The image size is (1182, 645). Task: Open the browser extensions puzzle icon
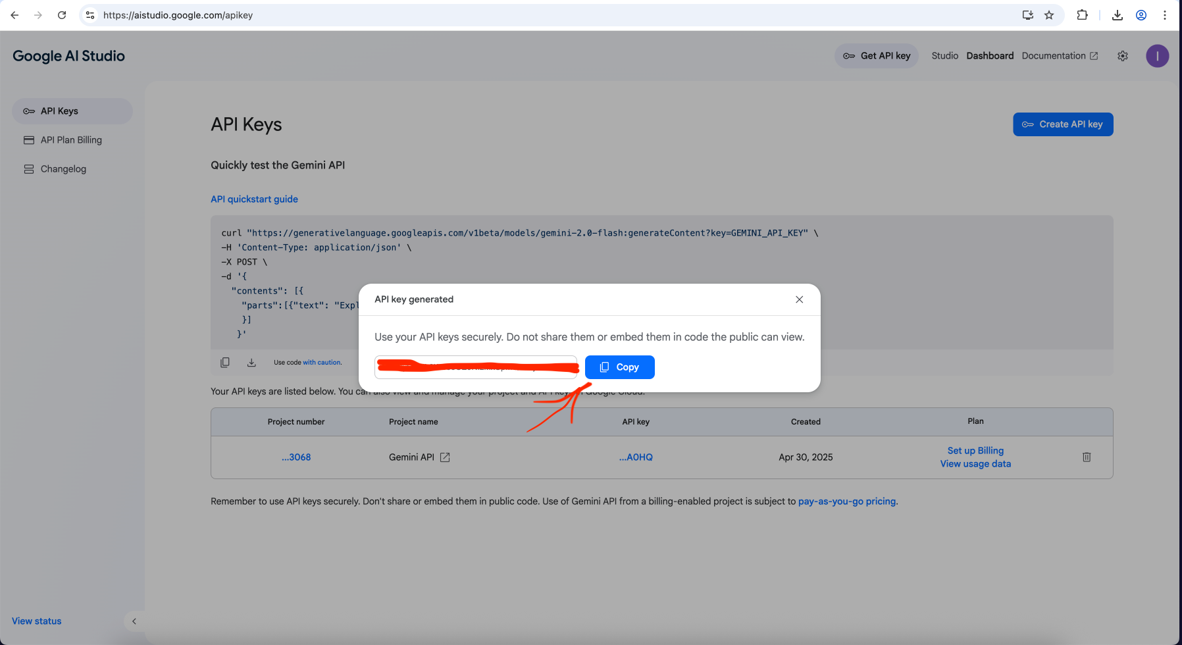(x=1082, y=15)
